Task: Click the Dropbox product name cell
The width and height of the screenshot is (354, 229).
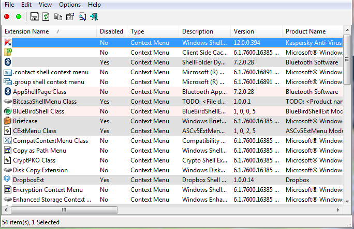Action: tap(298, 180)
